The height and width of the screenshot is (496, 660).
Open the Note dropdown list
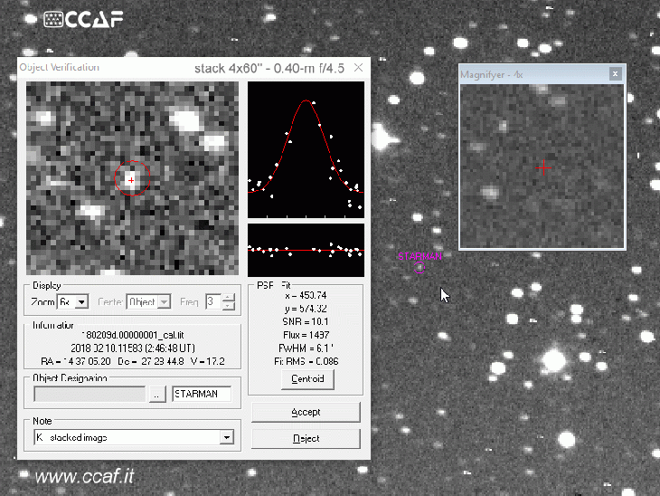tap(226, 438)
